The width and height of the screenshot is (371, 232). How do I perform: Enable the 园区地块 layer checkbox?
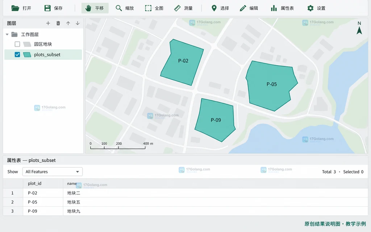(17, 44)
